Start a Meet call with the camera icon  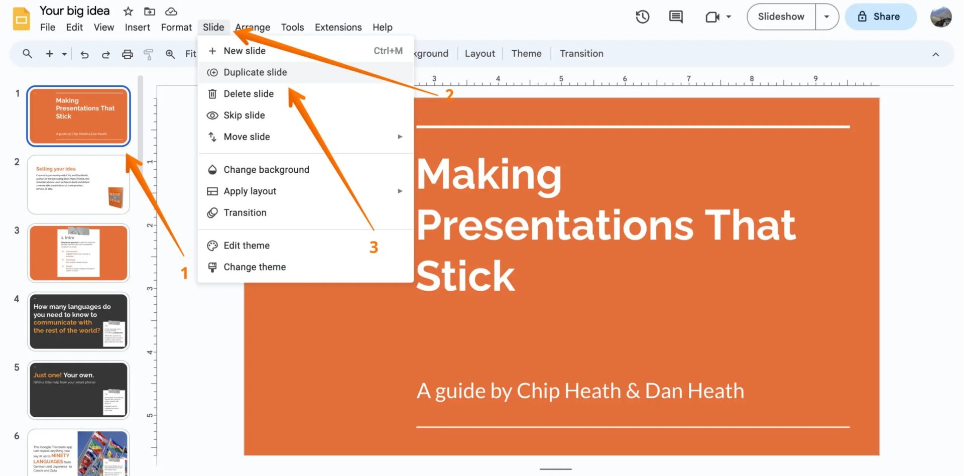pyautogui.click(x=712, y=17)
